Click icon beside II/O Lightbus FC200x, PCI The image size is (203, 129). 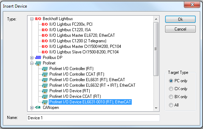[x=45, y=24]
